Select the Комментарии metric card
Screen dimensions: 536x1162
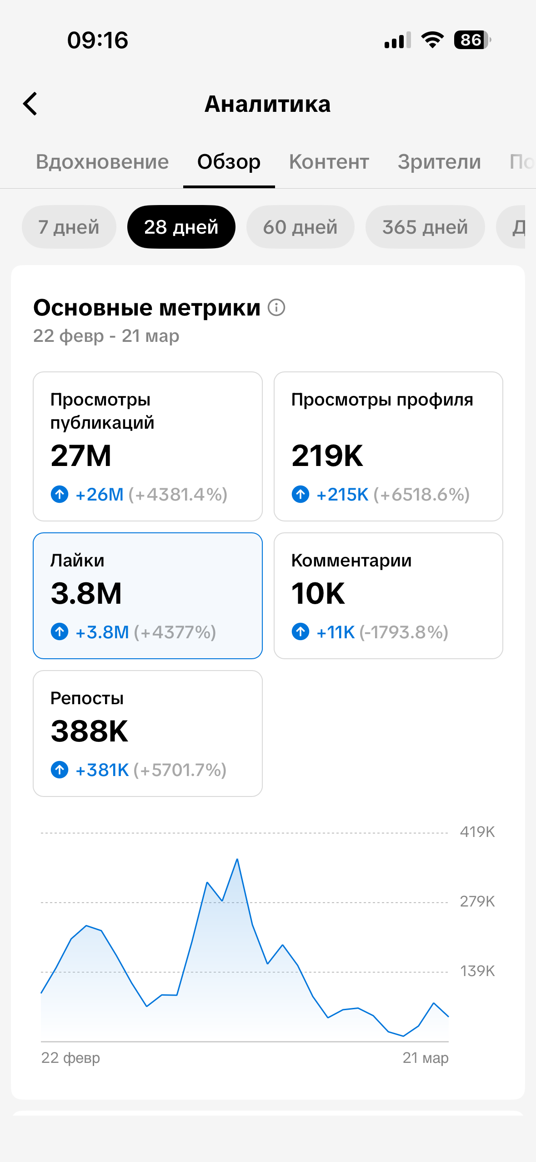pos(388,596)
